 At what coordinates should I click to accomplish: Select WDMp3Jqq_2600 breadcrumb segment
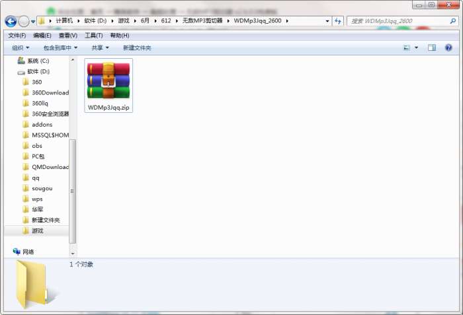257,20
